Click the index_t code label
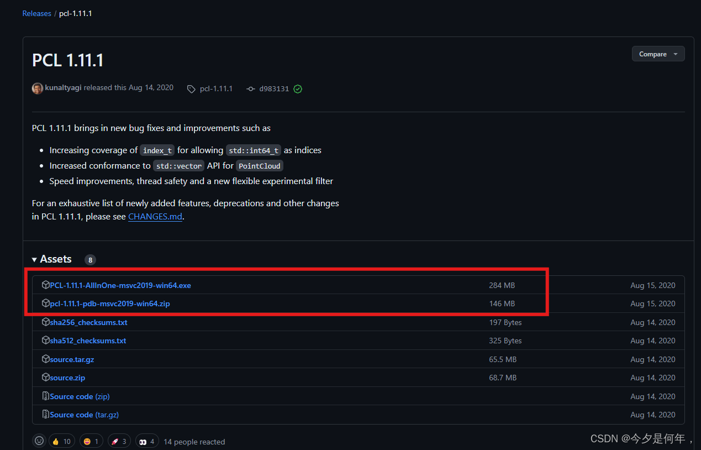This screenshot has height=450, width=701. 157,150
